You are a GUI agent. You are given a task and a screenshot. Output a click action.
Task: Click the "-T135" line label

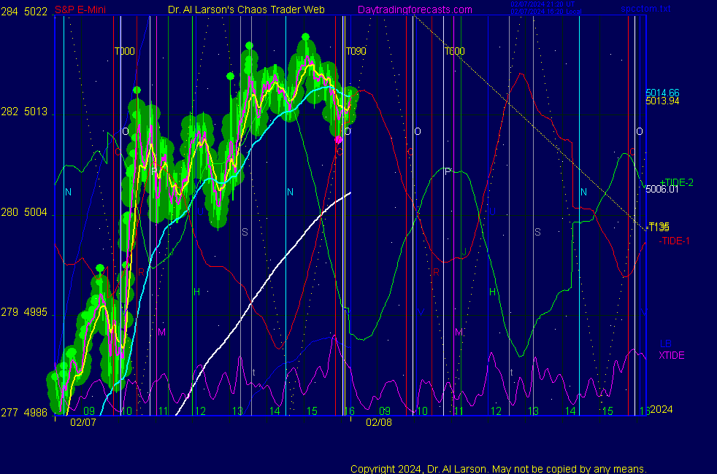coord(658,227)
